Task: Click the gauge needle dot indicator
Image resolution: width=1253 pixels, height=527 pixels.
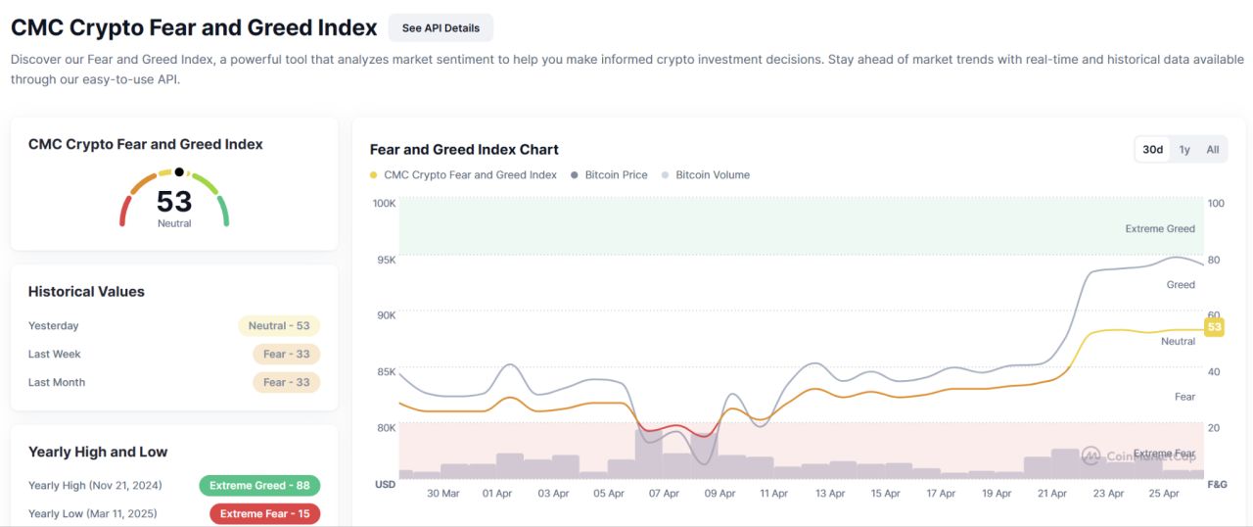Action: pos(179,171)
